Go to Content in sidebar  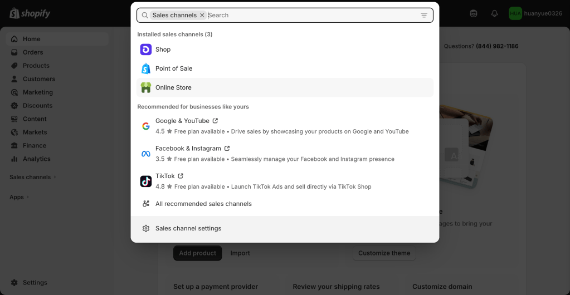tap(57, 119)
